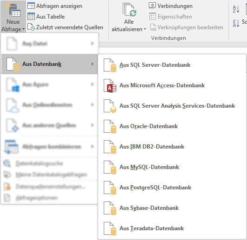Image resolution: width=247 pixels, height=240 pixels.
Task: Open the Neue Abfrage dropdown button
Action: pos(13,17)
